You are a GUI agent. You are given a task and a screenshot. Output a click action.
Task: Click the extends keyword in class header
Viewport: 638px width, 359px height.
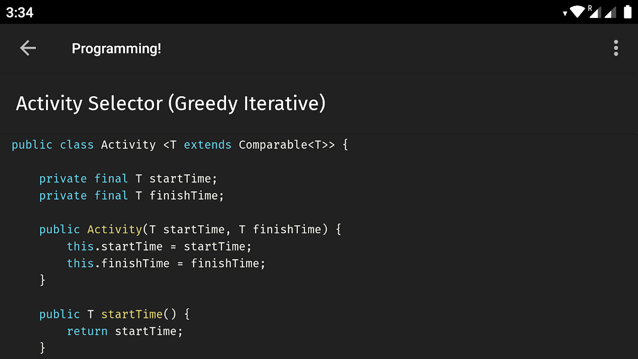208,145
